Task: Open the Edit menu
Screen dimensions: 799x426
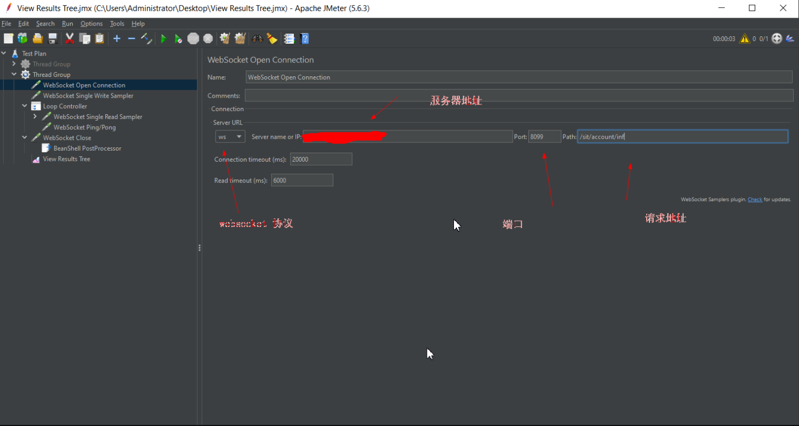Action: click(x=23, y=23)
